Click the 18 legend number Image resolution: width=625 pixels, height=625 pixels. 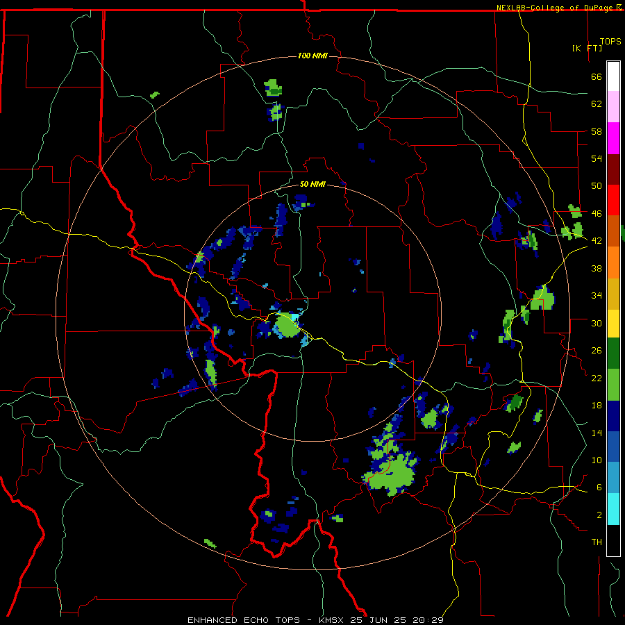pyautogui.click(x=597, y=406)
